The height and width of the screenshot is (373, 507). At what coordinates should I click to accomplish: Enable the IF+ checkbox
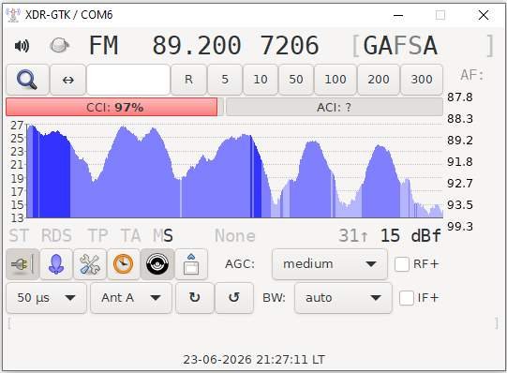point(407,298)
